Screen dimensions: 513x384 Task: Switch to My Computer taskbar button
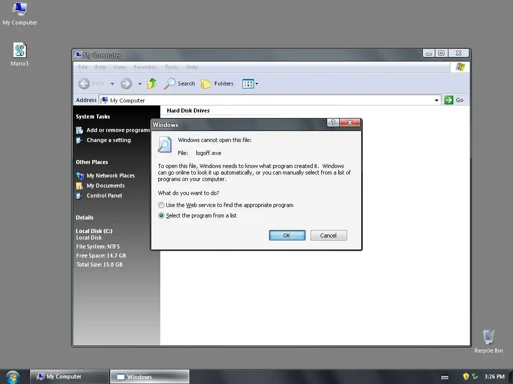(x=70, y=376)
